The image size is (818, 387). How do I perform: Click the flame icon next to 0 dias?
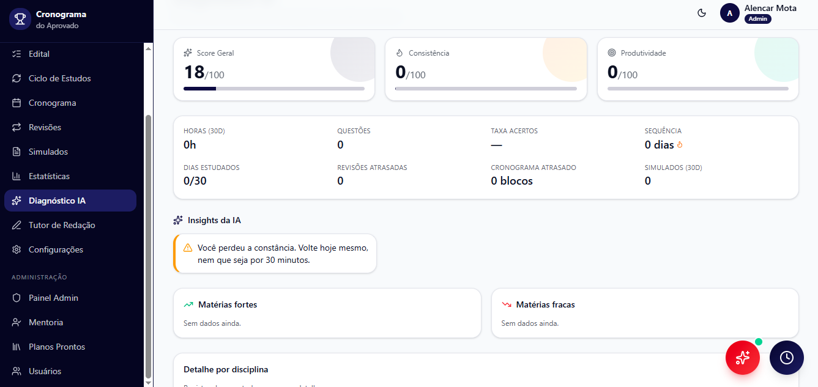[680, 145]
